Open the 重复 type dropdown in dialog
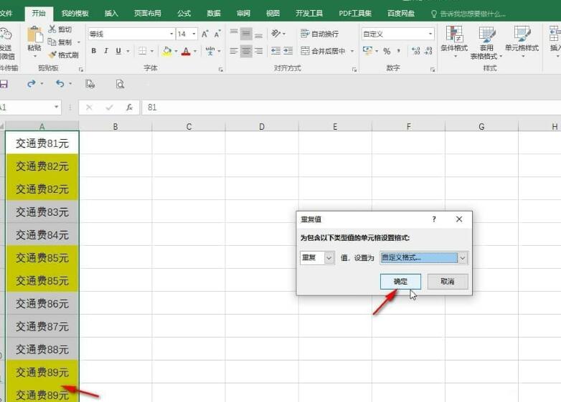This screenshot has height=402, width=561. click(x=329, y=258)
